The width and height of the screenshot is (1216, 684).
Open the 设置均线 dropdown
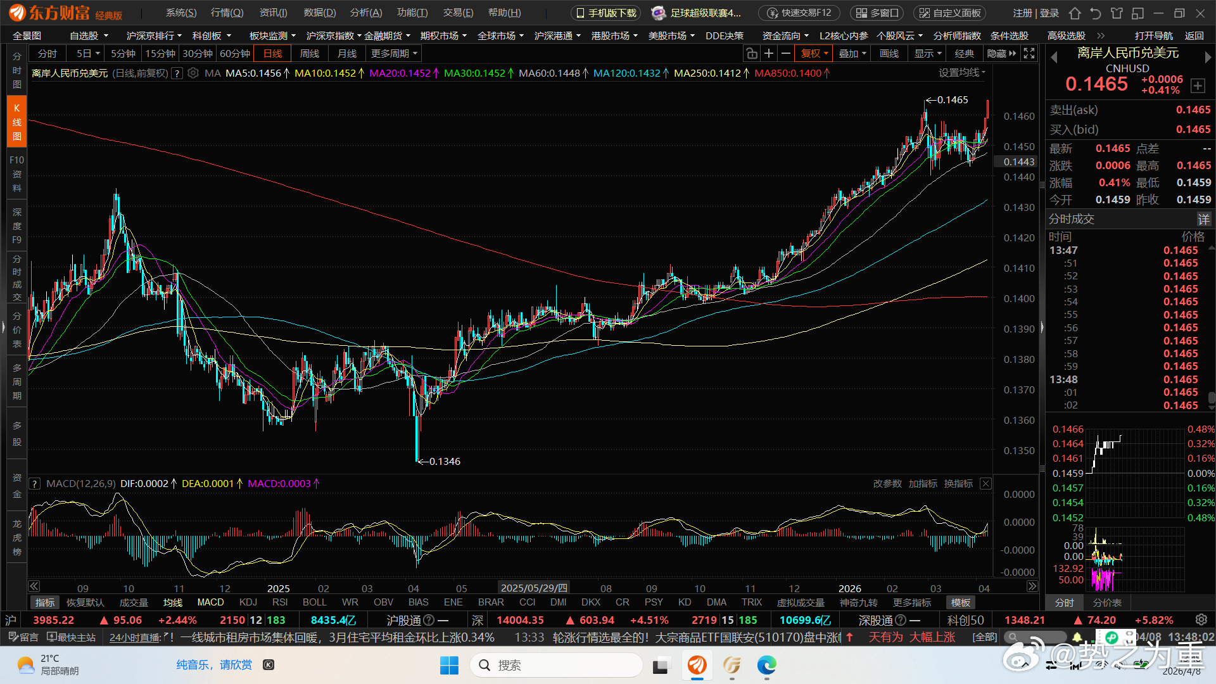coord(961,73)
